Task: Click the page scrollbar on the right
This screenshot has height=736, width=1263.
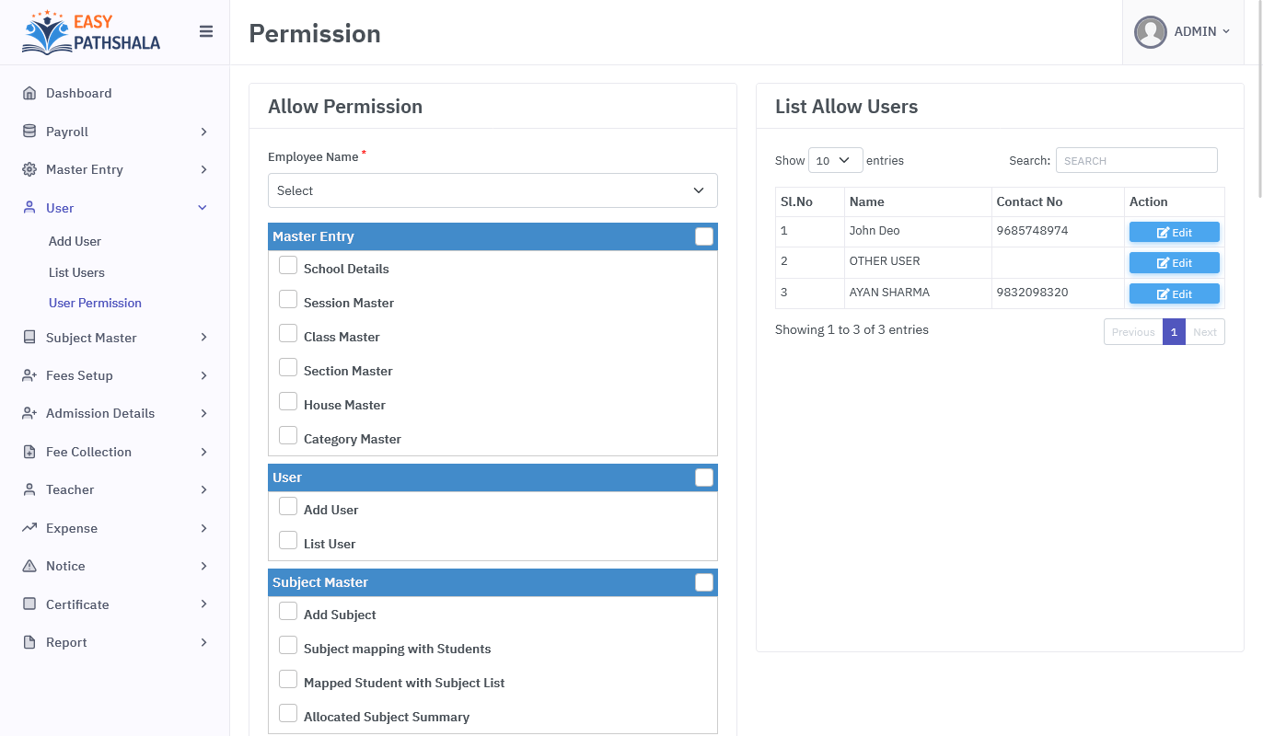Action: [x=1258, y=101]
